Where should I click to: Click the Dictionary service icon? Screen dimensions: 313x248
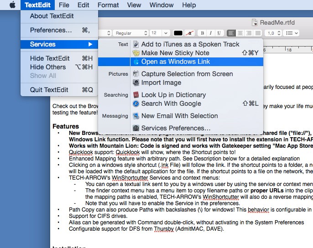[136, 95]
